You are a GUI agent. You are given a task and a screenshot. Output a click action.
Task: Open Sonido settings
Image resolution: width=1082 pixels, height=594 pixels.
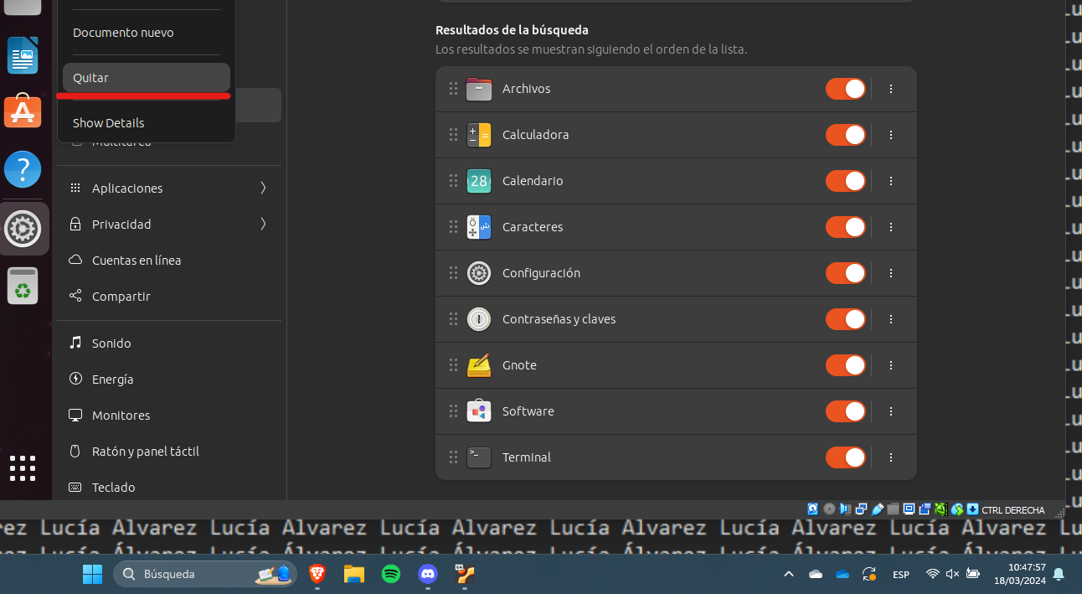pyautogui.click(x=111, y=343)
